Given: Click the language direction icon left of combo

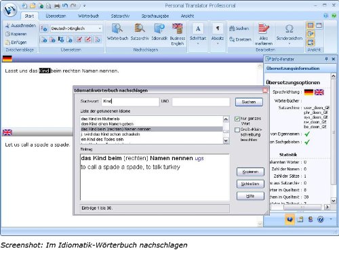Looking at the screenshot, I should (44, 28).
